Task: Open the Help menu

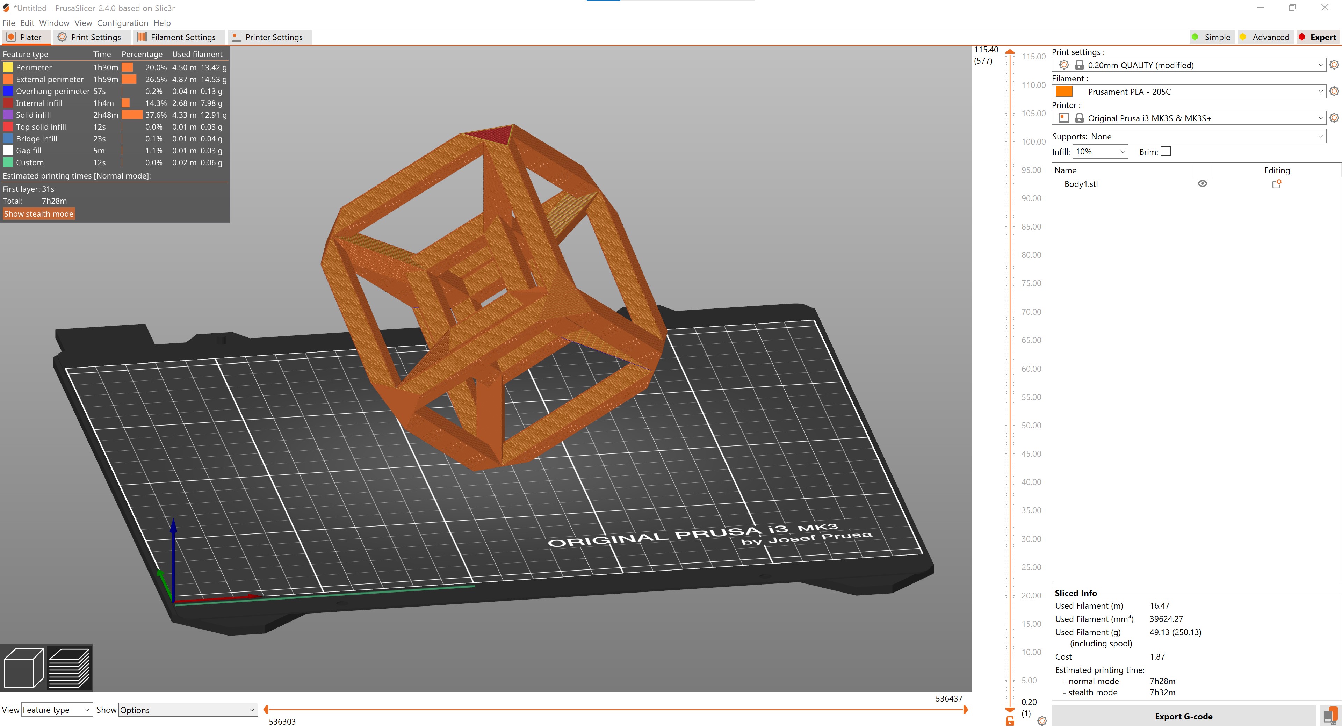Action: [162, 23]
